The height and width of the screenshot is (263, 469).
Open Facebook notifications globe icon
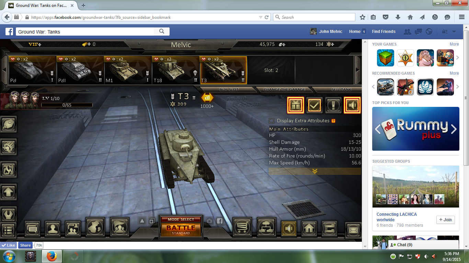coord(429,32)
